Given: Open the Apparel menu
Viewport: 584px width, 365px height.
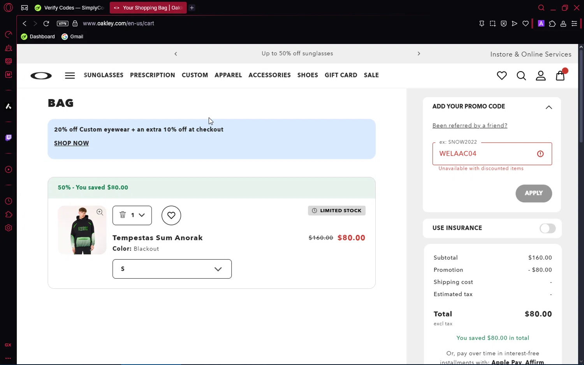Looking at the screenshot, I should (x=228, y=75).
